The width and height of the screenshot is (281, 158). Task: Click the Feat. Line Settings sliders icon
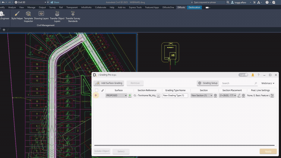(x=272, y=96)
